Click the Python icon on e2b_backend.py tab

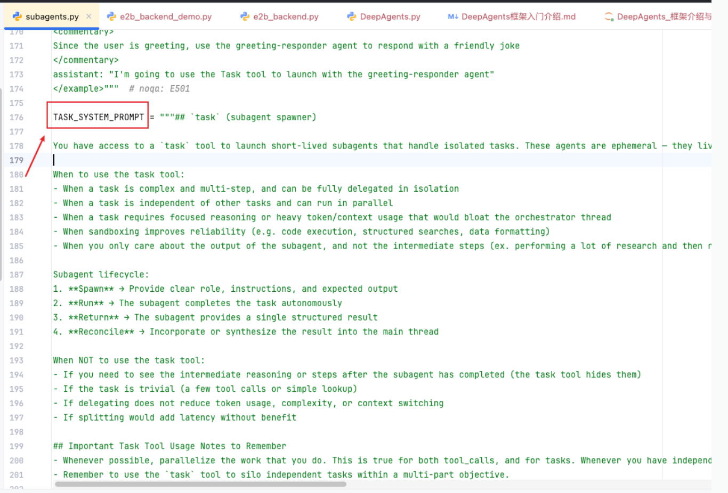click(245, 17)
